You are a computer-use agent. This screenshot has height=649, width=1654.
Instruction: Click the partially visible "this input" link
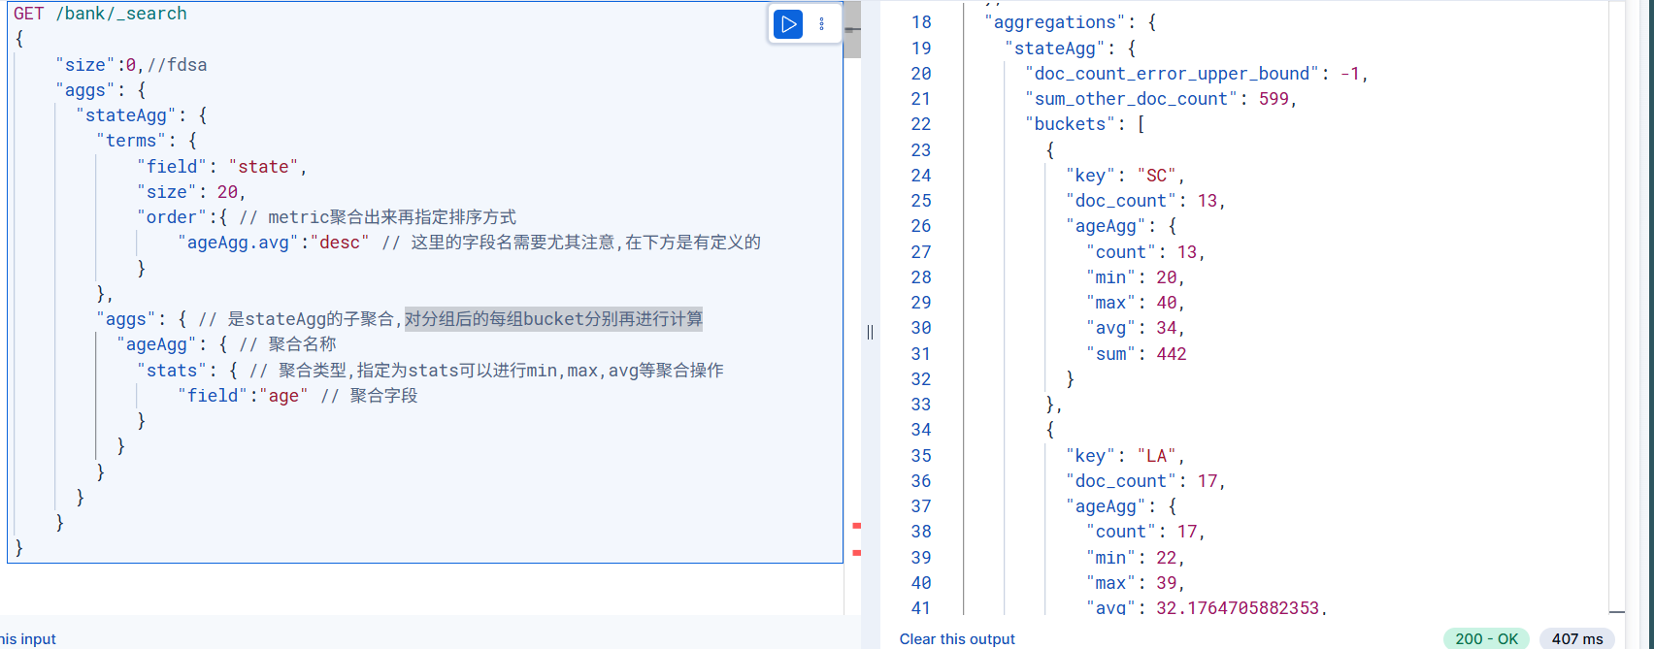coord(28,638)
